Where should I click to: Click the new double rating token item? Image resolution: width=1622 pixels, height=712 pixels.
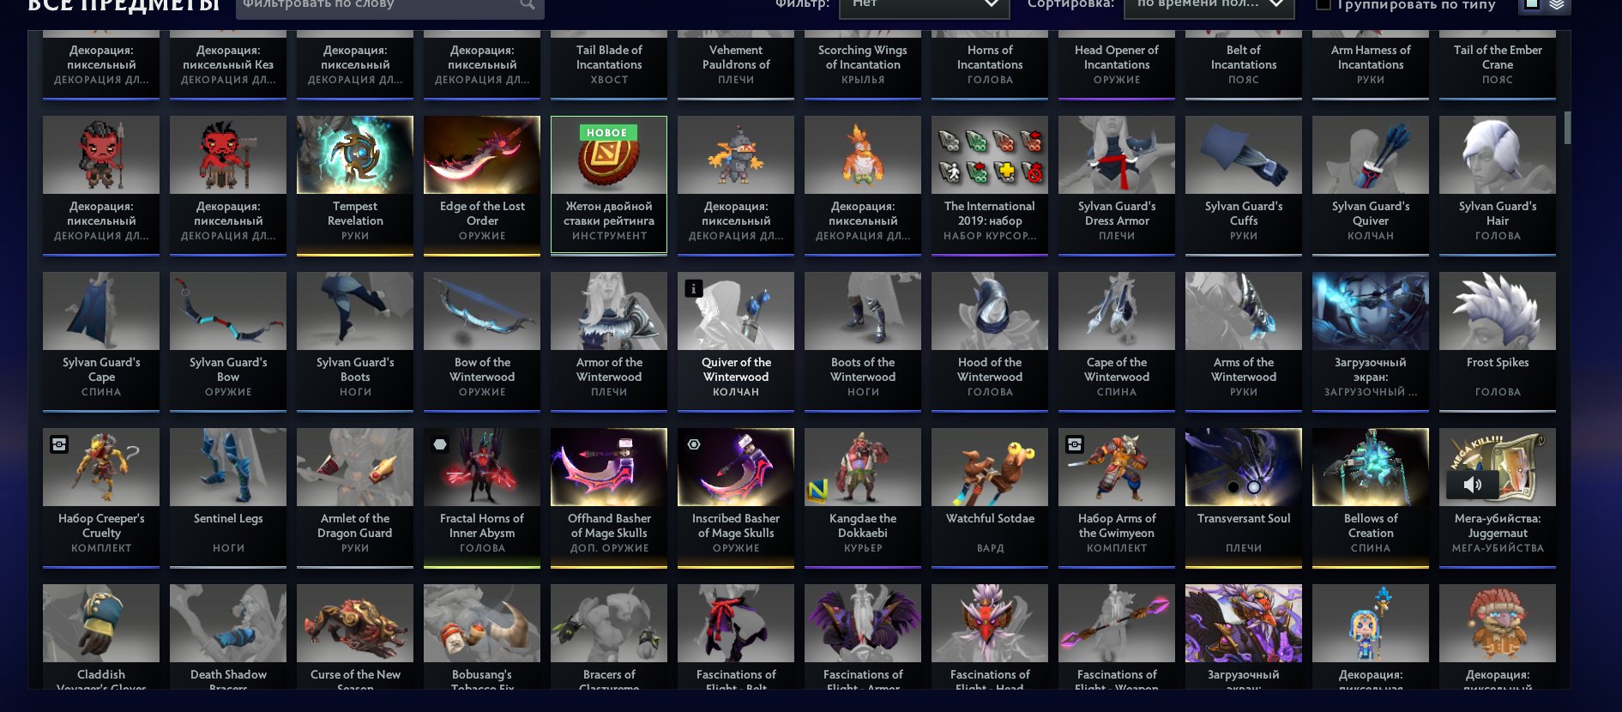pyautogui.click(x=609, y=185)
